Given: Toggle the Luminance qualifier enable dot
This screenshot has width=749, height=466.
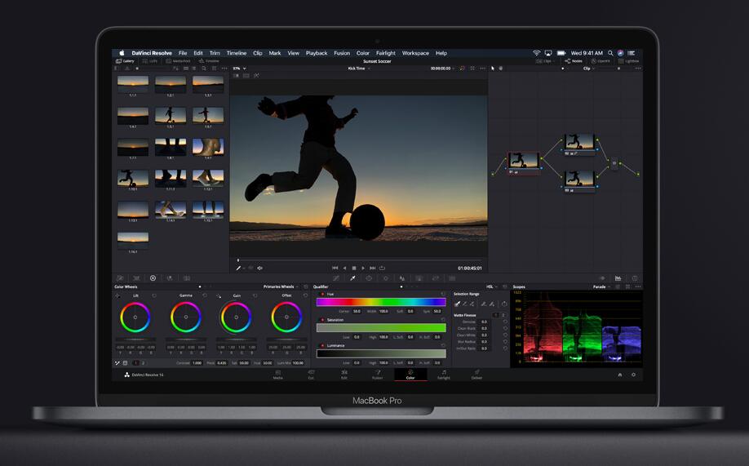Looking at the screenshot, I should click(x=321, y=345).
